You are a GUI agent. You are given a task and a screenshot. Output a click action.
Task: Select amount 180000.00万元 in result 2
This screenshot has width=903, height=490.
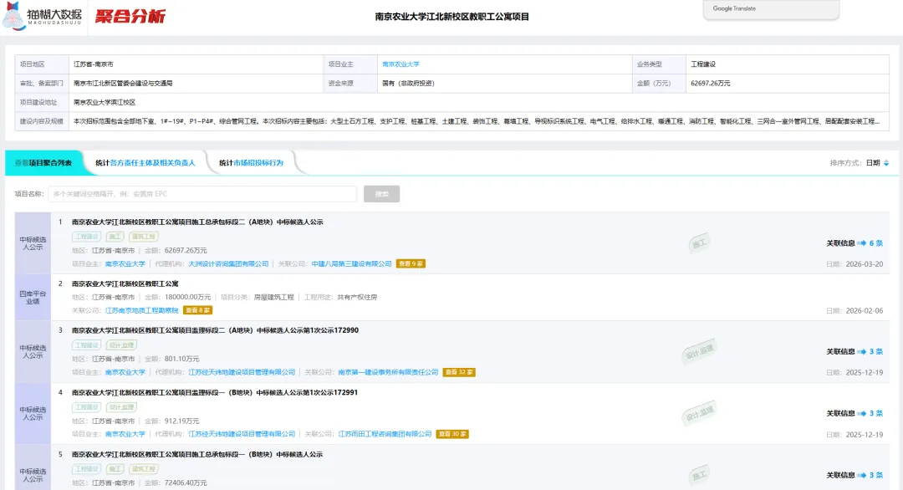(188, 298)
